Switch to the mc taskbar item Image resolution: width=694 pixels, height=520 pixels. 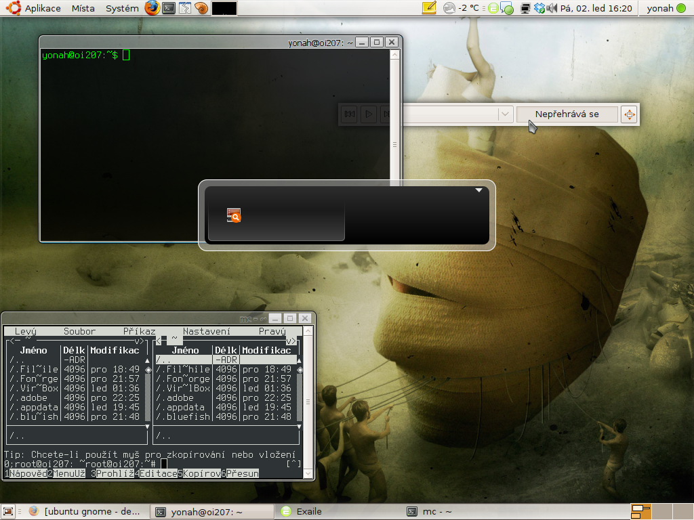tap(465, 512)
